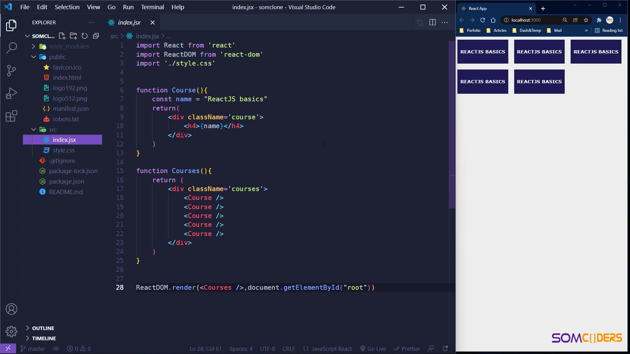Expand the node_modules folder
This screenshot has width=630, height=354.
coord(33,46)
